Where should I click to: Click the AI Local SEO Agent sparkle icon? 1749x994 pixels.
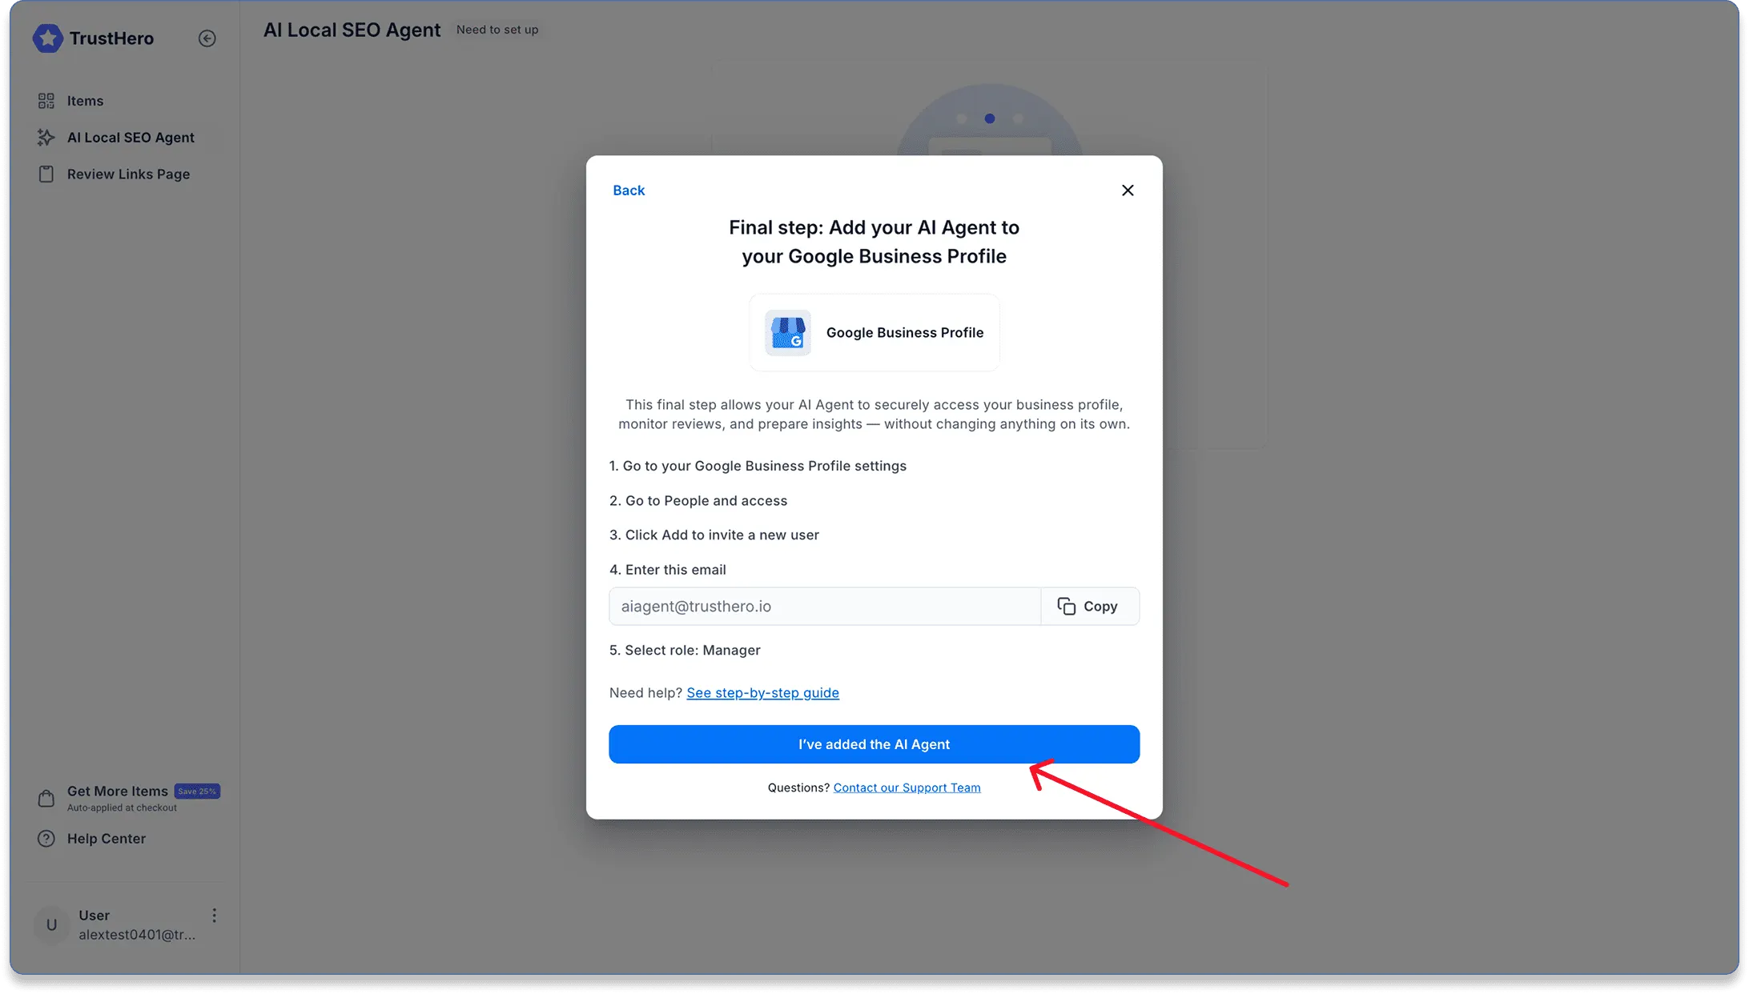tap(46, 138)
